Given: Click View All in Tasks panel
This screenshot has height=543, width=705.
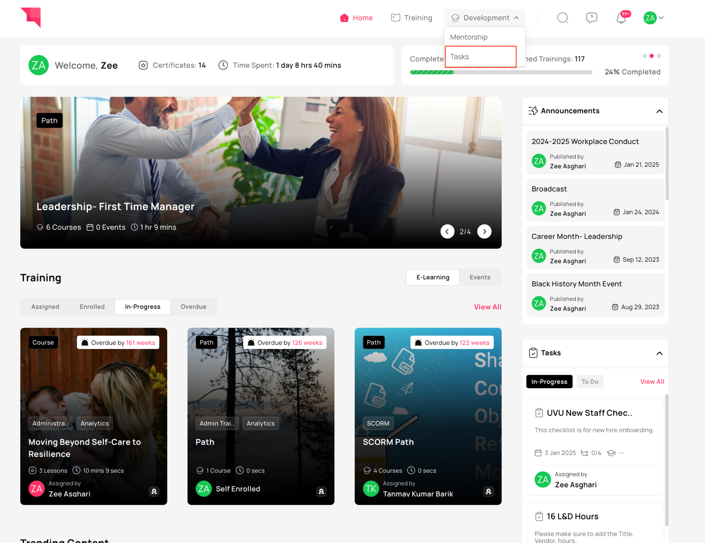Looking at the screenshot, I should point(652,382).
